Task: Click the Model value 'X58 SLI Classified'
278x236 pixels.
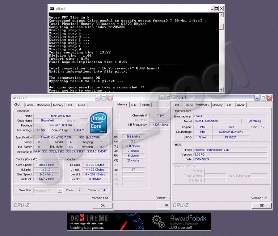Action: (217, 121)
